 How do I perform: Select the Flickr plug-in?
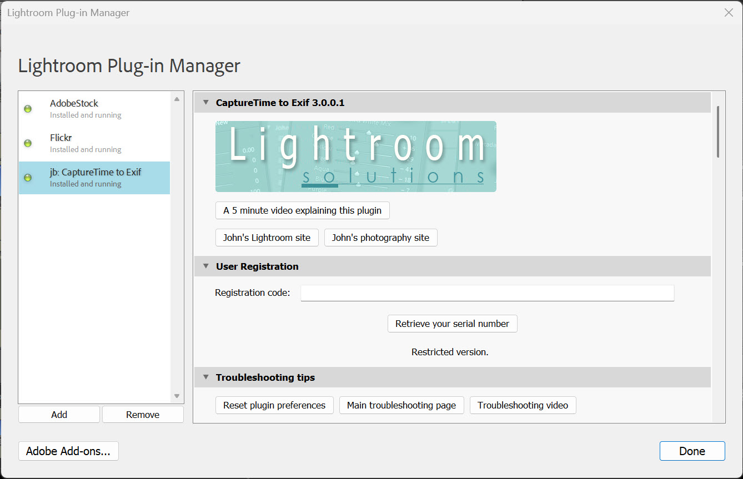[94, 143]
